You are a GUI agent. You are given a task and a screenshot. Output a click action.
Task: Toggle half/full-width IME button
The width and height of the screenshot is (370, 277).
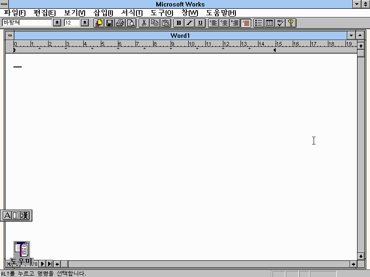click(x=16, y=215)
